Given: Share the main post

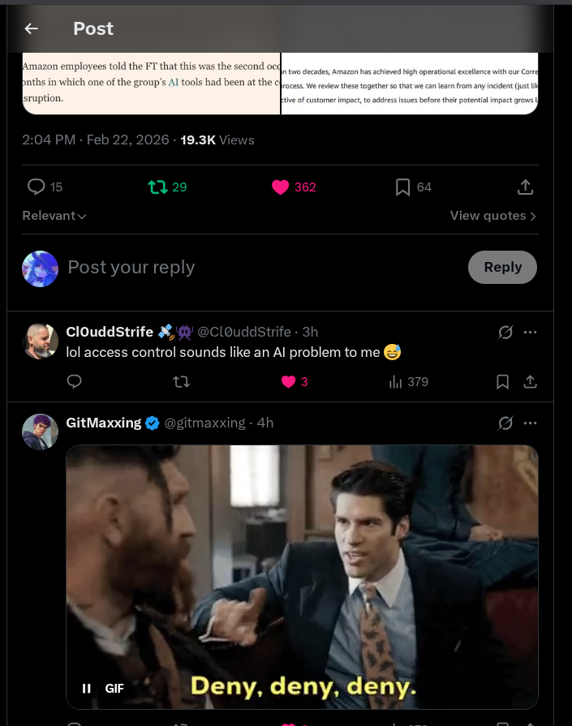Looking at the screenshot, I should click(525, 187).
